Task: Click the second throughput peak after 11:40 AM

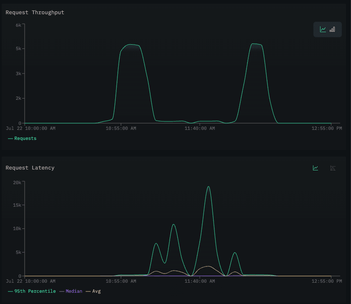Action: point(255,44)
